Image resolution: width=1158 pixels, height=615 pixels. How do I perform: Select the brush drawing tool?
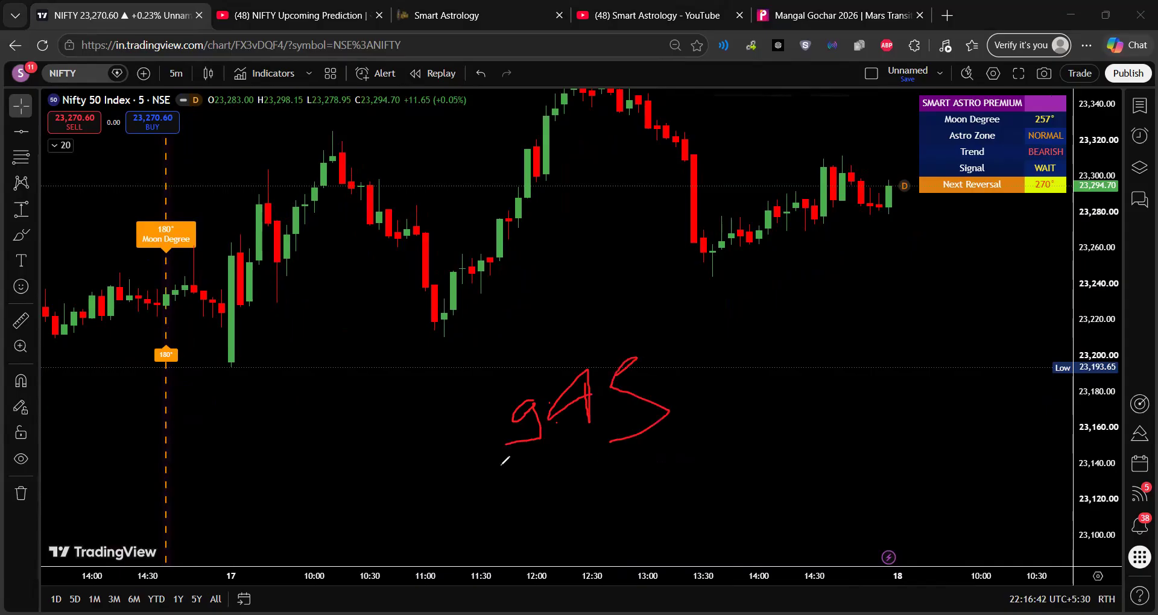21,235
